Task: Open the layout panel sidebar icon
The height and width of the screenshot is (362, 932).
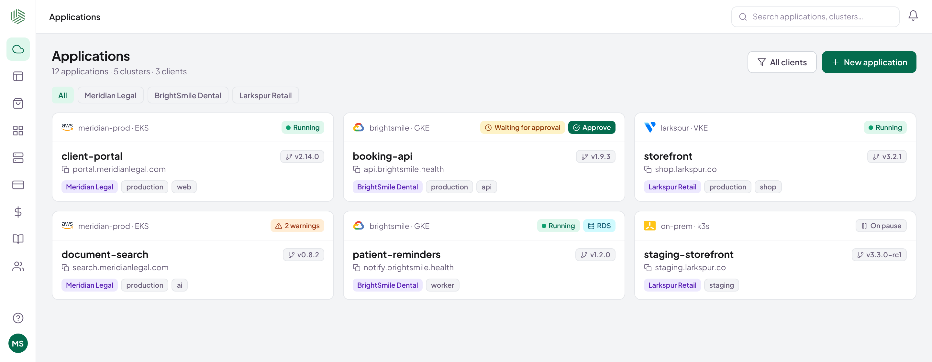Action: point(18,76)
